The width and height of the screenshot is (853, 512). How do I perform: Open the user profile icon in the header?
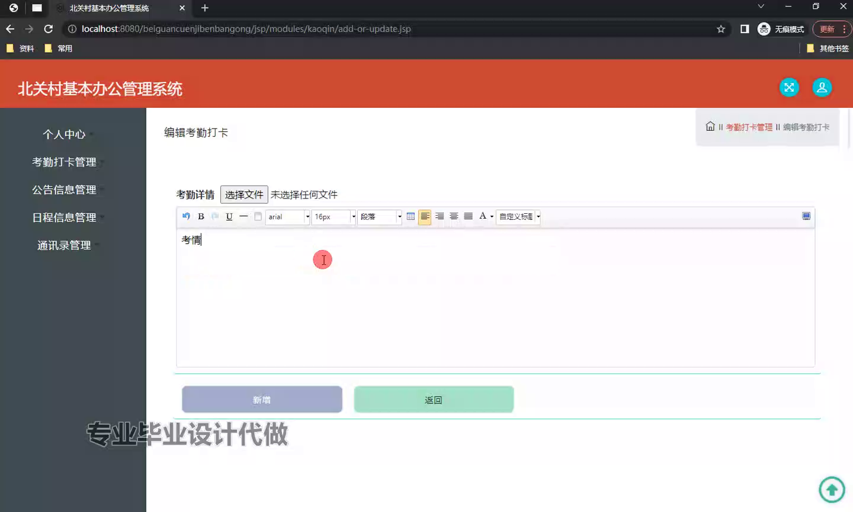coord(822,88)
